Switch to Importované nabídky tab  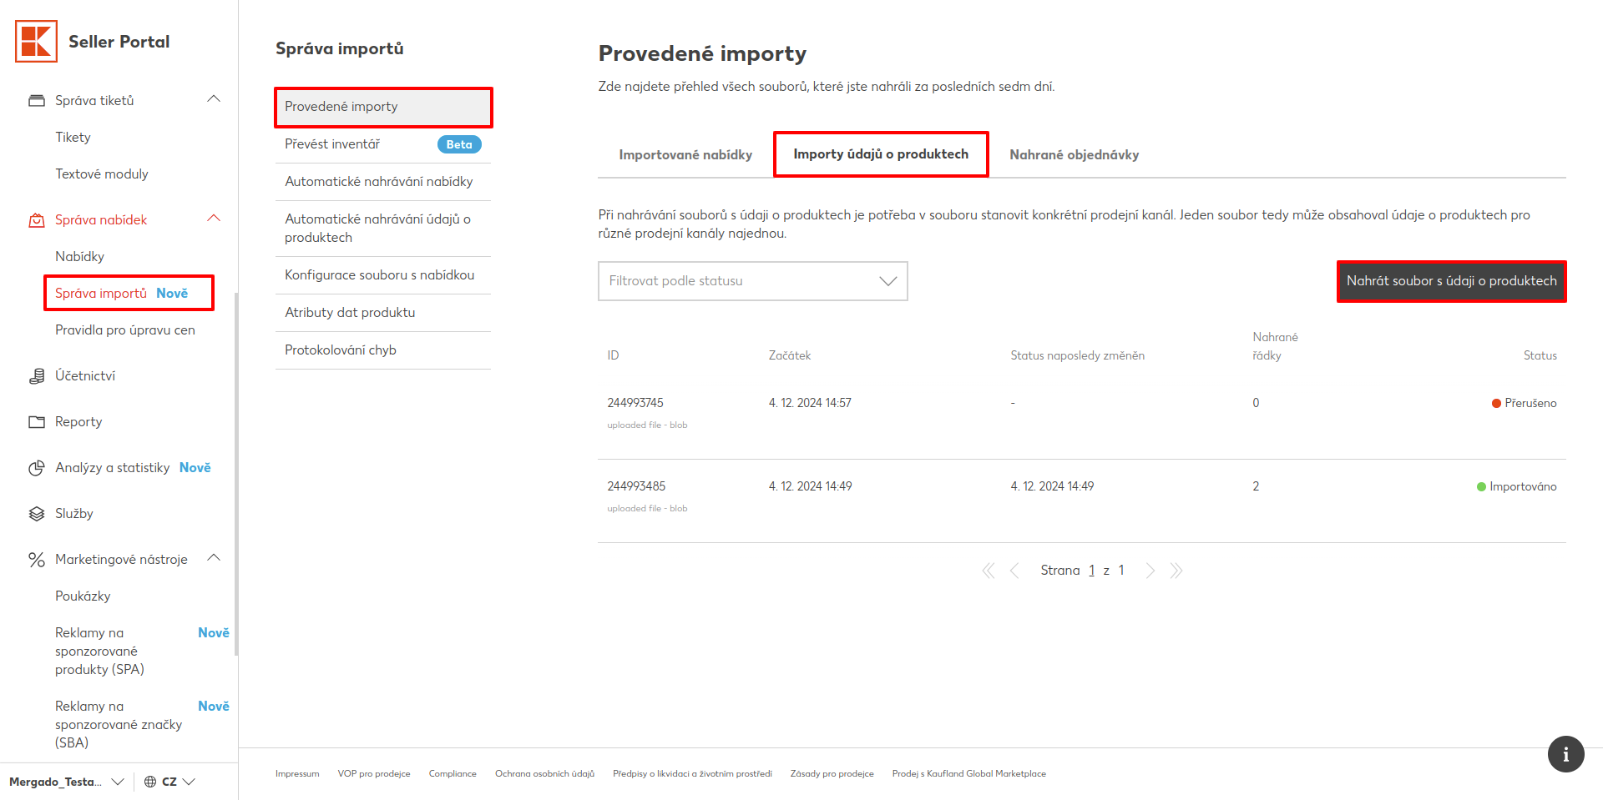tap(685, 155)
